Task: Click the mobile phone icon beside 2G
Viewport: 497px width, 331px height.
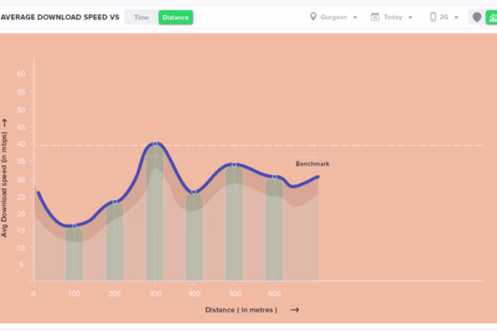Action: point(433,17)
